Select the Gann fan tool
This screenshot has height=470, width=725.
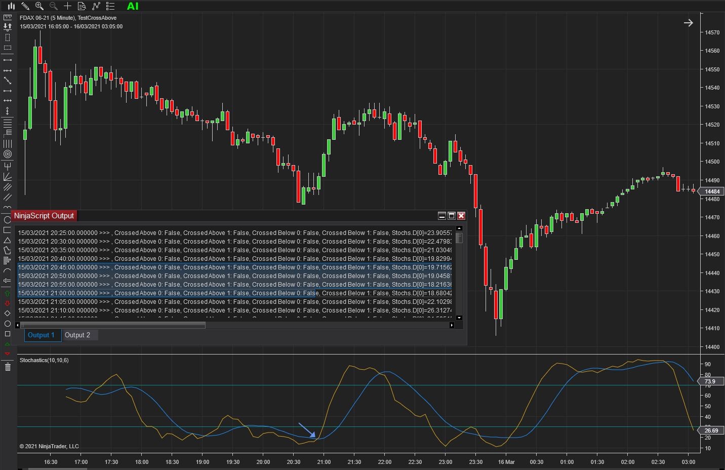click(x=8, y=176)
